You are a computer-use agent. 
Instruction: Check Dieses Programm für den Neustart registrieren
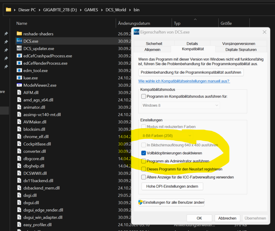tap(143, 169)
